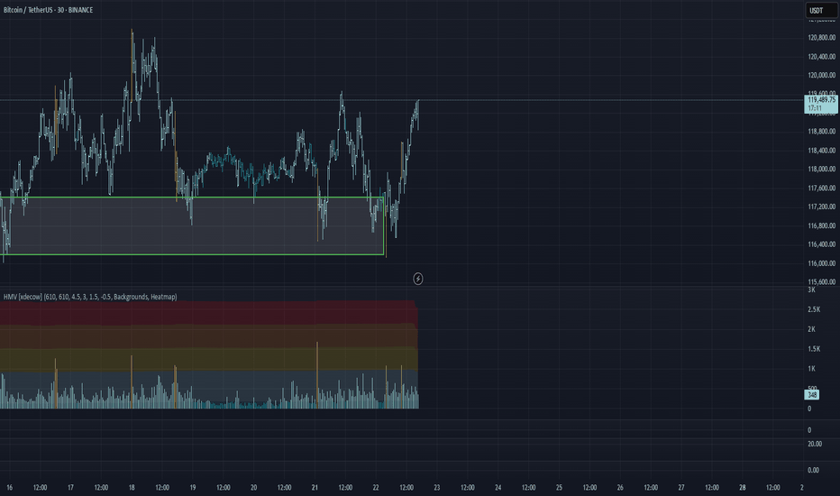The width and height of the screenshot is (840, 496).
Task: Click the 20.00 scale label in bottom pane
Action: (x=815, y=444)
